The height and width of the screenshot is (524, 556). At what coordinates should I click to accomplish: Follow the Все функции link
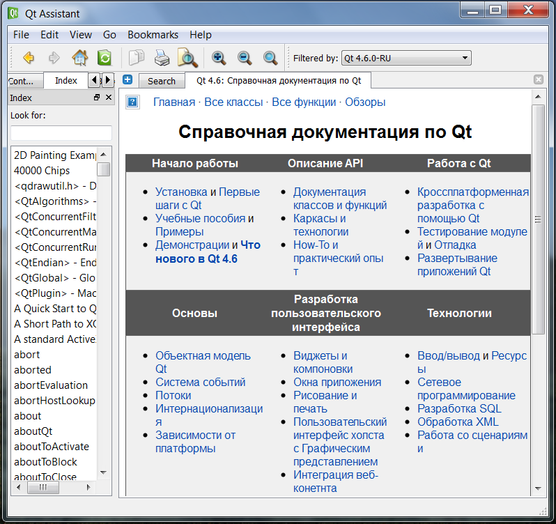point(304,102)
